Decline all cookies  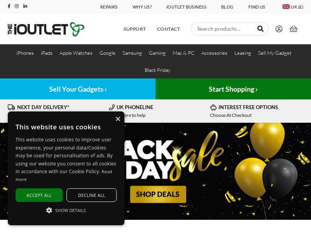click(x=91, y=195)
